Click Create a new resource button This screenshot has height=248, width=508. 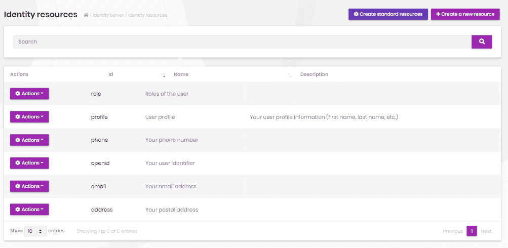[465, 14]
